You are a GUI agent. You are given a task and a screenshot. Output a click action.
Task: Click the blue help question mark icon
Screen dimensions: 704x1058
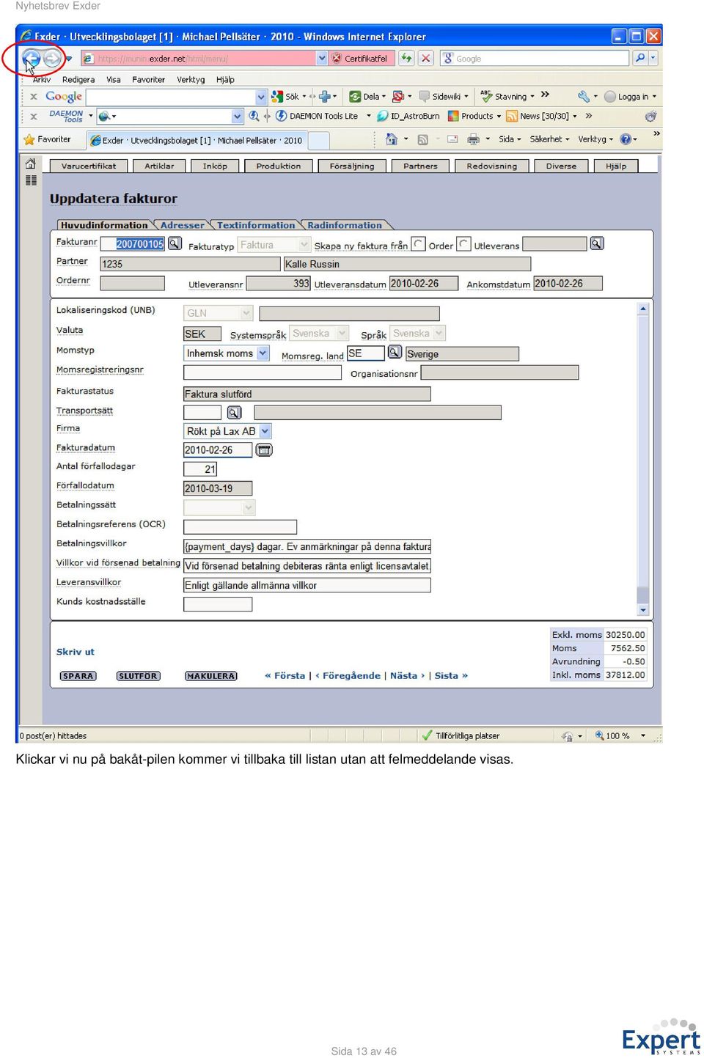point(626,139)
